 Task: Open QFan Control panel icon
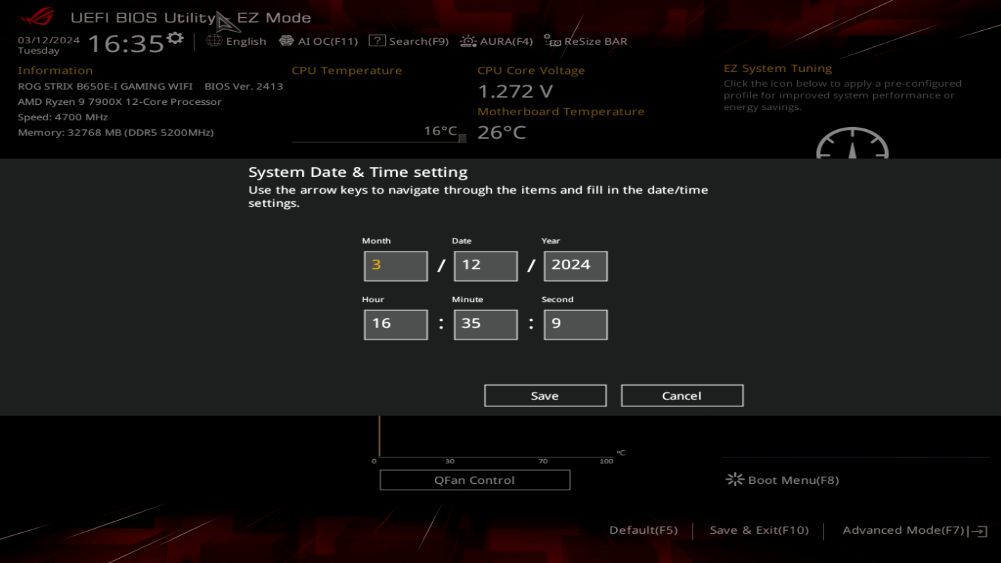tap(474, 480)
